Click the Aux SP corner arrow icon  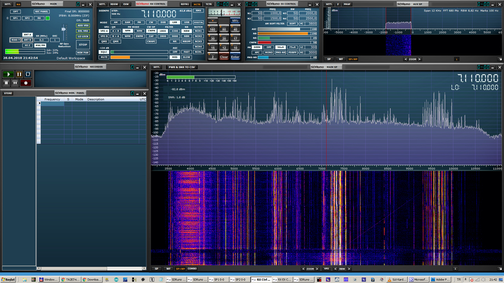pyautogui.click(x=500, y=59)
